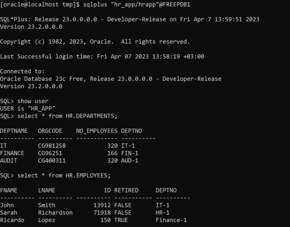Click the TRUE retired value

pos(121,220)
